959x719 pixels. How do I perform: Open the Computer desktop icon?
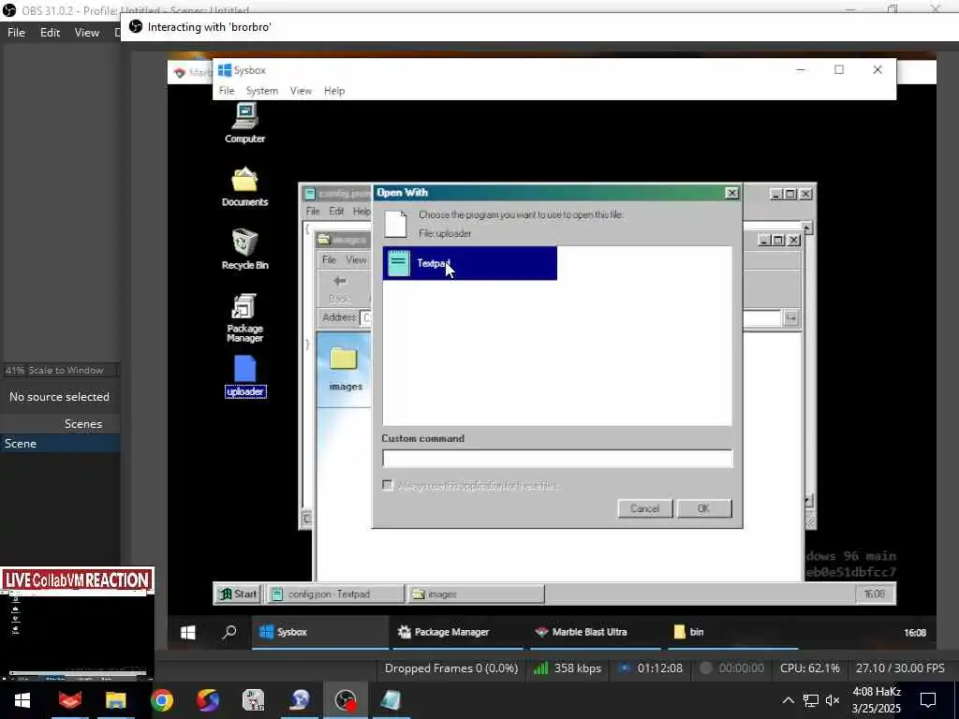point(244,123)
